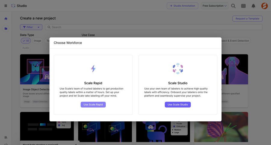Click the Create a new project heading
This screenshot has width=271, height=145.
(38, 18)
